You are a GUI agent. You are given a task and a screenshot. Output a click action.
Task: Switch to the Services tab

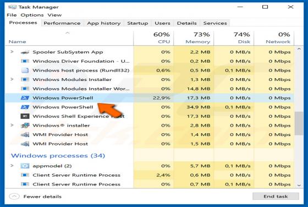pos(215,23)
